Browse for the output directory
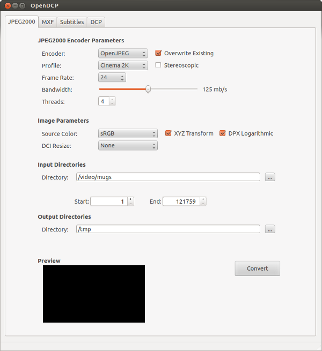This screenshot has height=351, width=322. coord(270,229)
